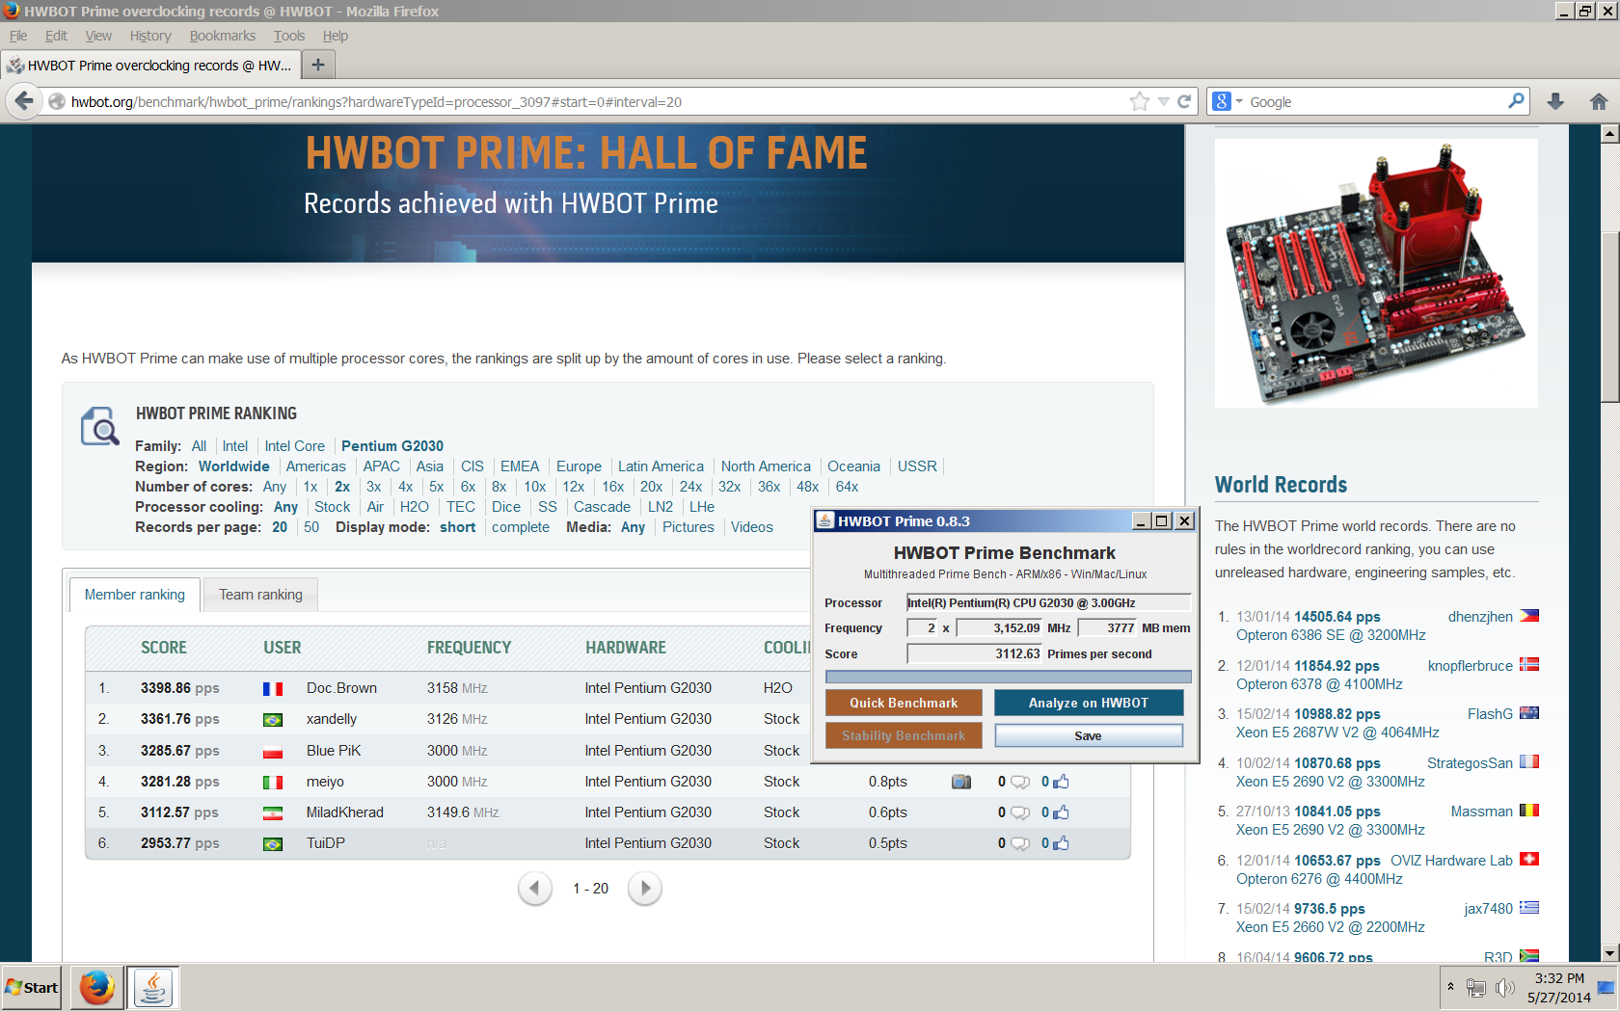
Task: Like MiladKherad's score with thumbs-up icon
Action: tap(1061, 812)
